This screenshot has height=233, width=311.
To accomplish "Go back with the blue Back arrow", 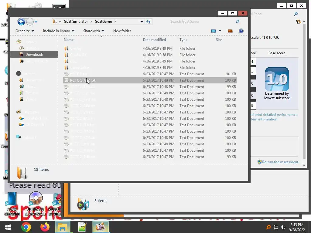I will pyautogui.click(x=21, y=22).
